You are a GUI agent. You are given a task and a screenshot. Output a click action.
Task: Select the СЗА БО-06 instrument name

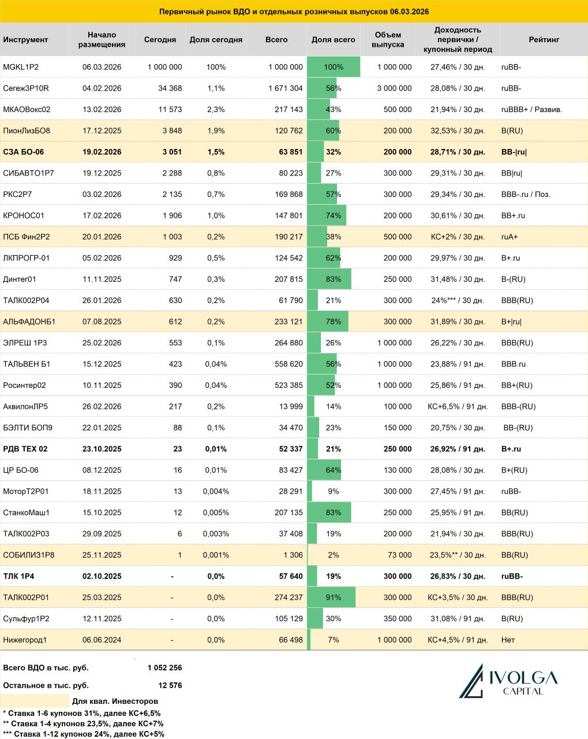pos(24,152)
